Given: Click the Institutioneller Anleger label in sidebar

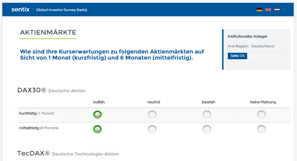Looking at the screenshot, I should [247, 36].
